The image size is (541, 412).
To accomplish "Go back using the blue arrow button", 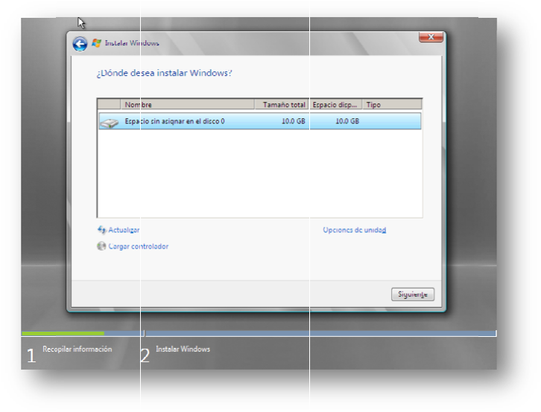I will point(80,44).
